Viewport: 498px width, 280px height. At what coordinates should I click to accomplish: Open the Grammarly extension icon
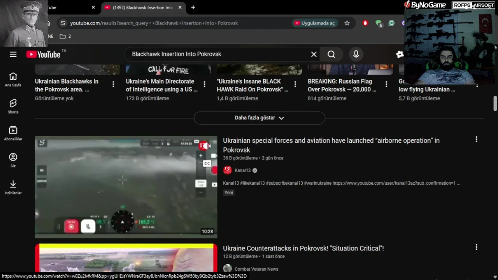tap(391, 23)
